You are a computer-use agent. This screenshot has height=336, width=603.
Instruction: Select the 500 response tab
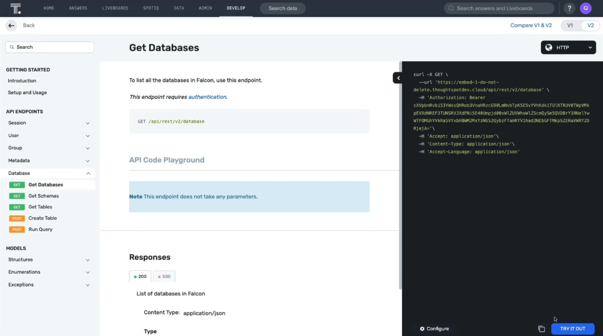(164, 276)
